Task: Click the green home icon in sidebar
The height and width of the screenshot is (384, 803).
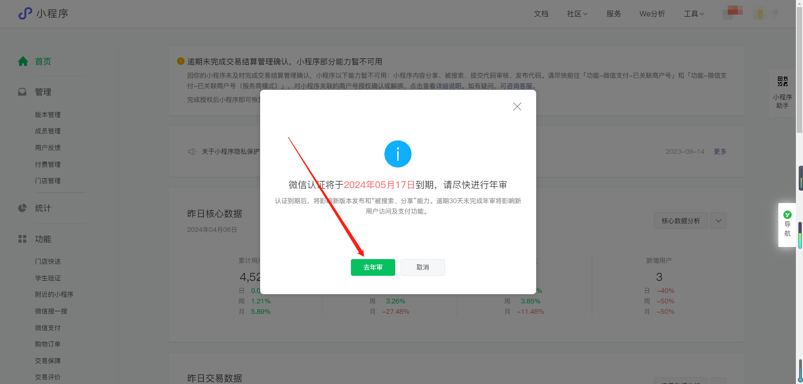Action: click(x=23, y=61)
